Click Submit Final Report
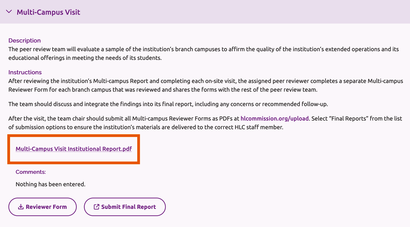Image resolution: width=410 pixels, height=227 pixels. (125, 207)
